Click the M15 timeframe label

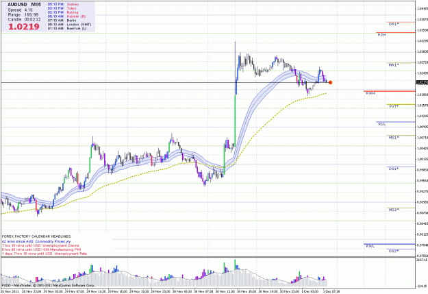pos(36,5)
